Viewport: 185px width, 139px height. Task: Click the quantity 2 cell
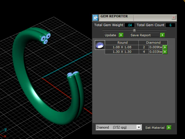(144, 47)
